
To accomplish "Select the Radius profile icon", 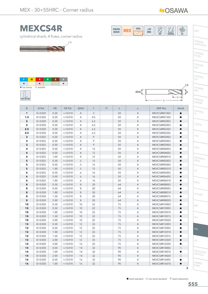I will tap(171, 31).
